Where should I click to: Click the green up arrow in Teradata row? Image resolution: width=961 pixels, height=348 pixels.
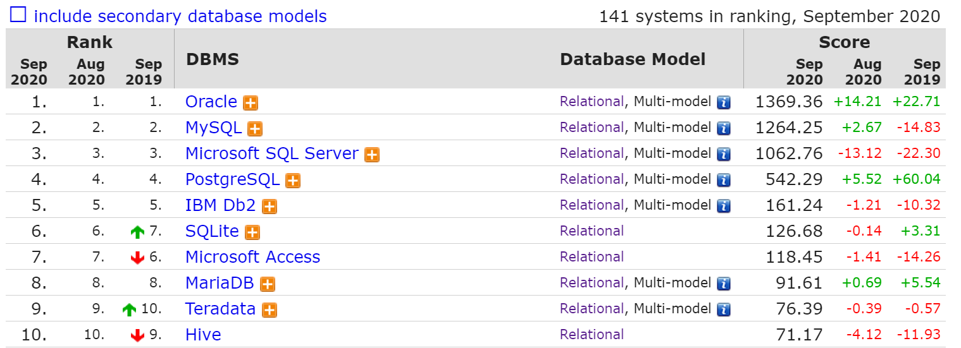coord(129,310)
